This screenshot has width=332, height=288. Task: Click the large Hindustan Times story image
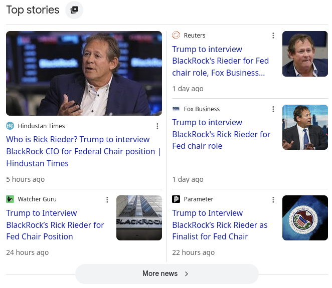84,73
